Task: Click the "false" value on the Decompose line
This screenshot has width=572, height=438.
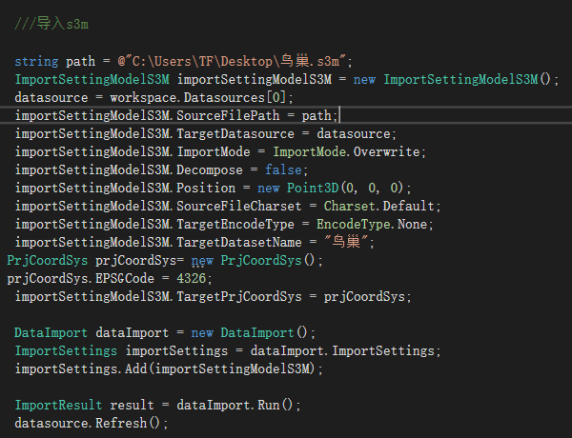Action: (x=283, y=169)
